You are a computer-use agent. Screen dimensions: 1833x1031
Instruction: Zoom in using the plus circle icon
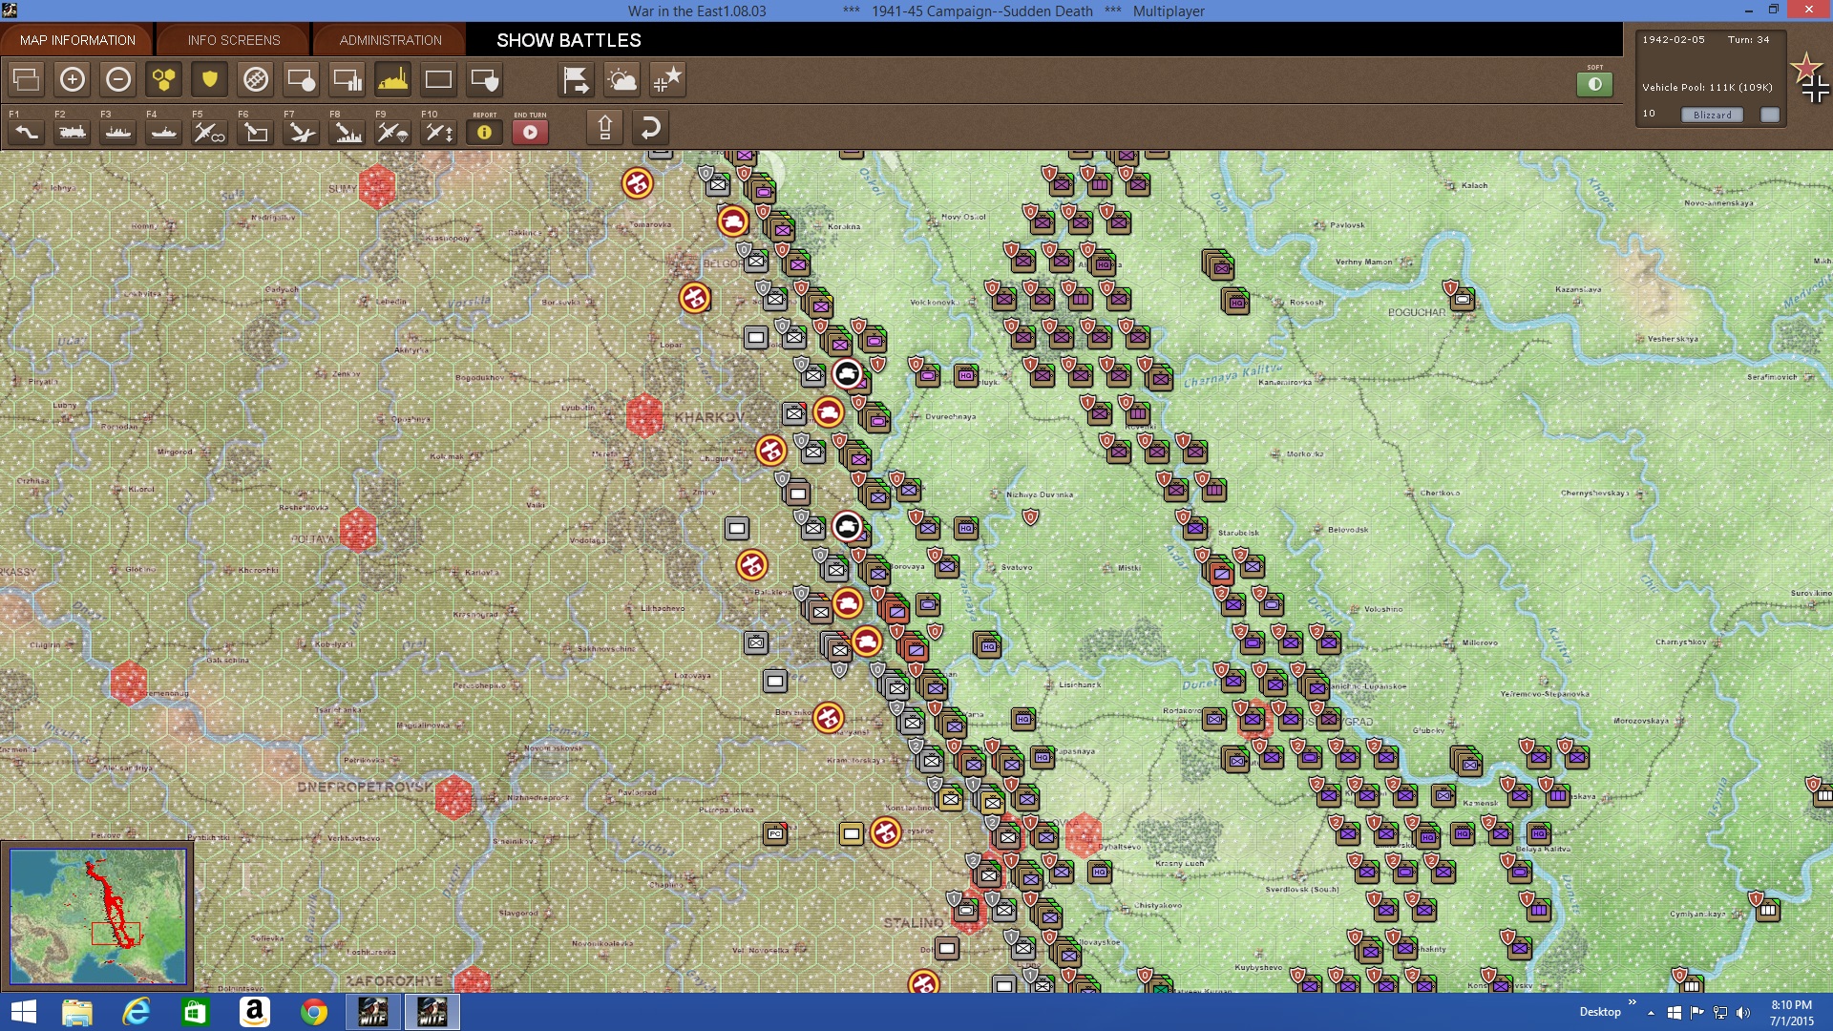click(x=73, y=79)
